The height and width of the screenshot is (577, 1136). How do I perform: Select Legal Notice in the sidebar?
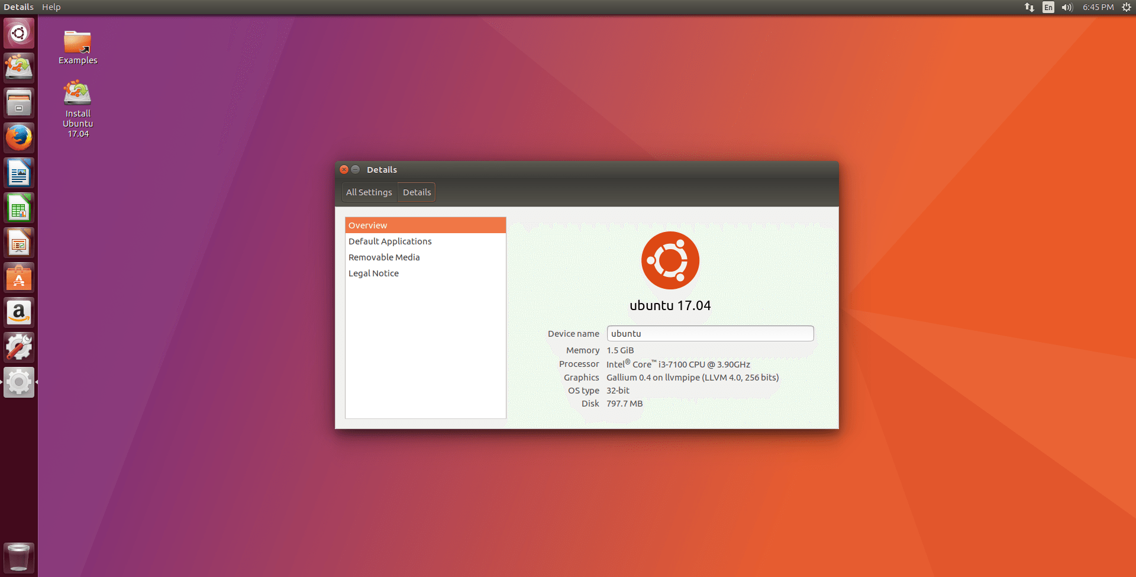425,273
